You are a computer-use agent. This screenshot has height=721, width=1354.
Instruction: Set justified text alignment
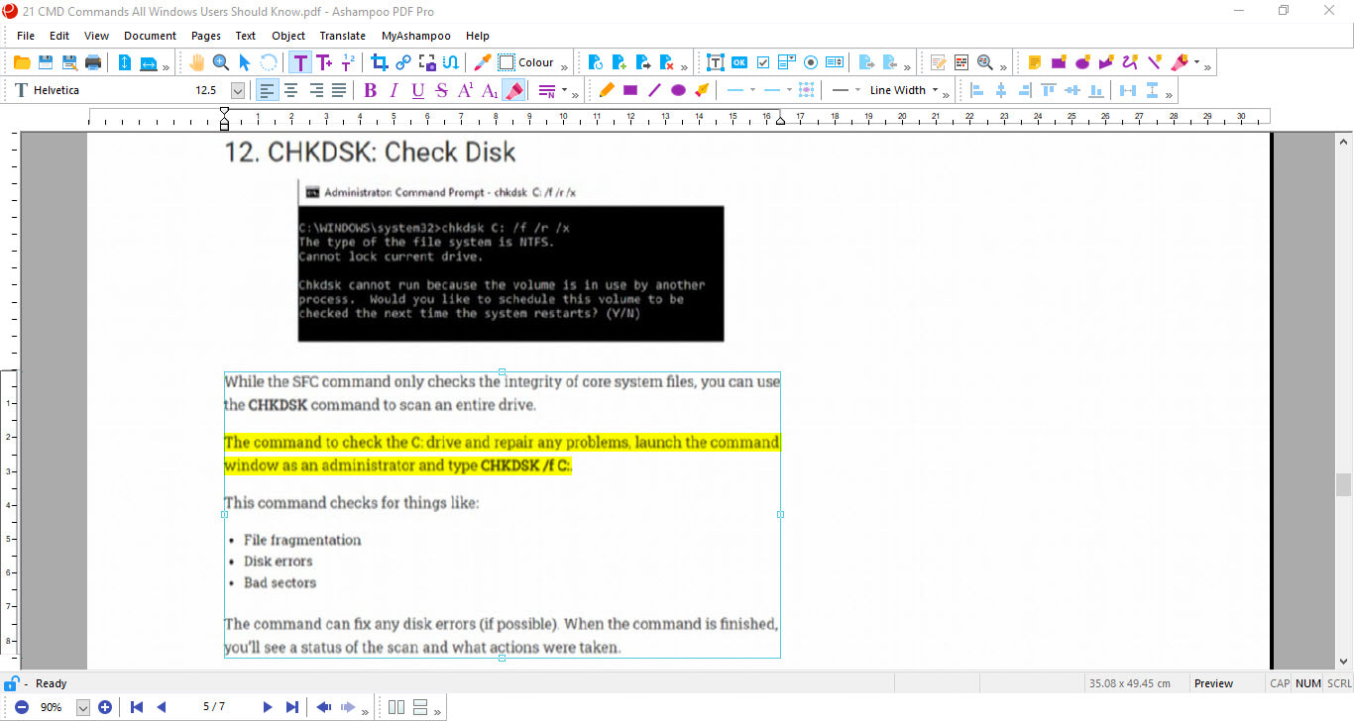[339, 90]
